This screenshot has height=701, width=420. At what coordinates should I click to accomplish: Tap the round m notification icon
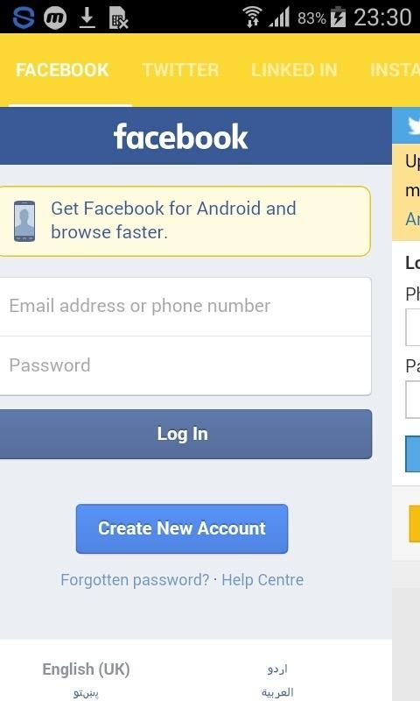[55, 18]
